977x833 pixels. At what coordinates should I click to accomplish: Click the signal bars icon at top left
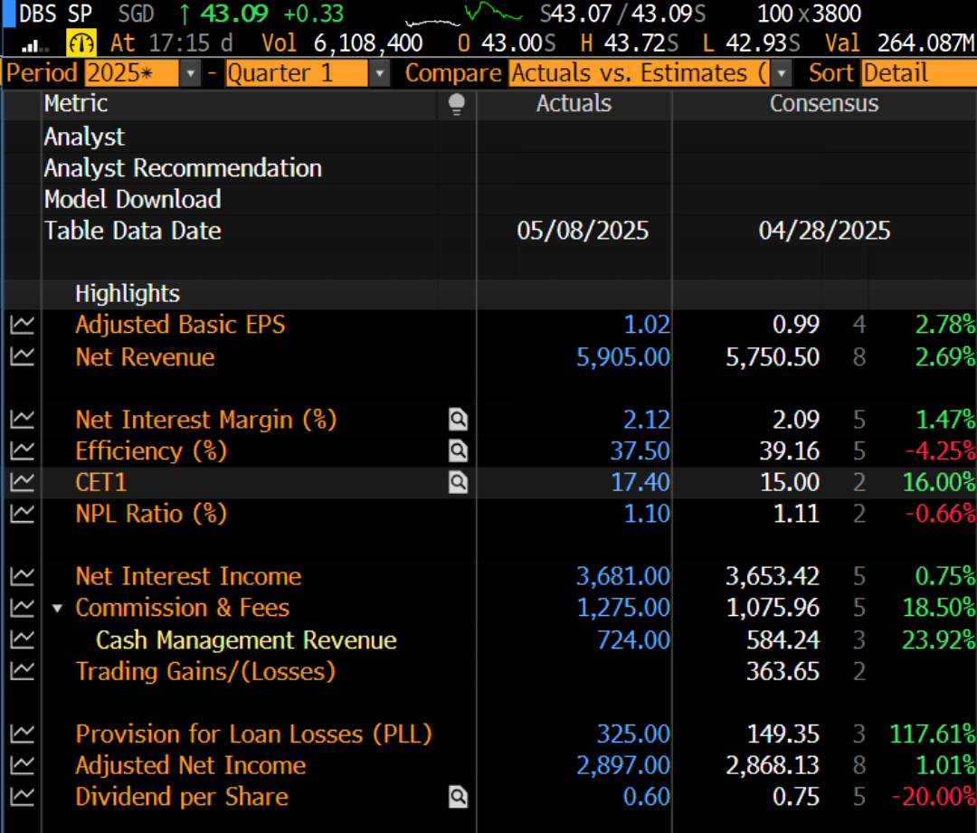tap(34, 45)
